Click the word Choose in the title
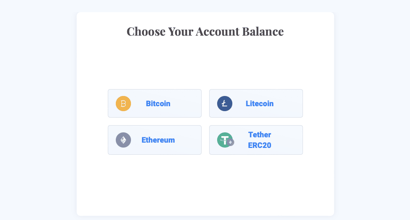Screen dimensions: 410x220 tap(146, 31)
